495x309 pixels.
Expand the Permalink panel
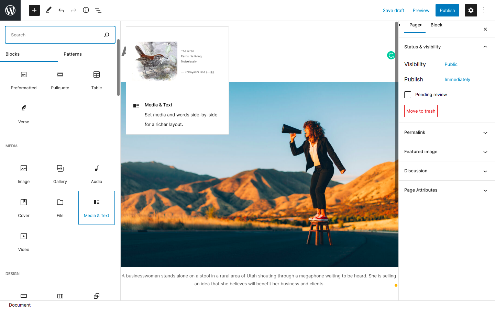[447, 133]
